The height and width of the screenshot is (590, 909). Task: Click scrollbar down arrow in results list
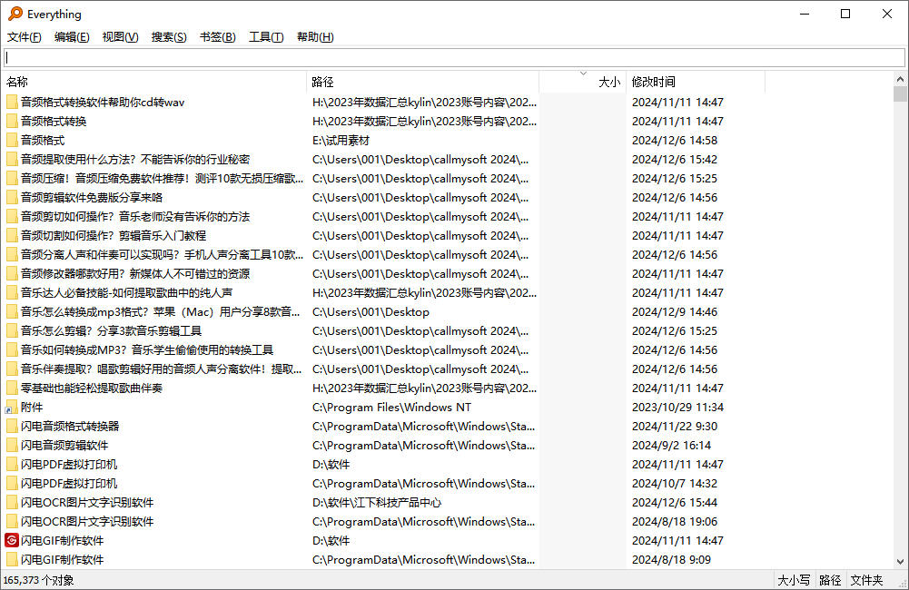pos(900,562)
